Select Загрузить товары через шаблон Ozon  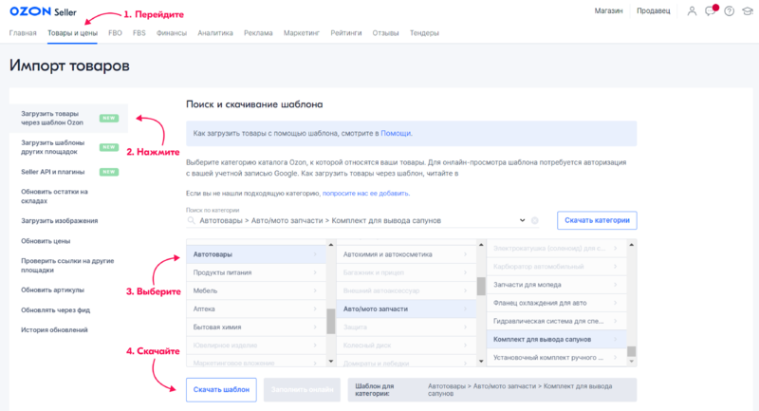coord(68,118)
